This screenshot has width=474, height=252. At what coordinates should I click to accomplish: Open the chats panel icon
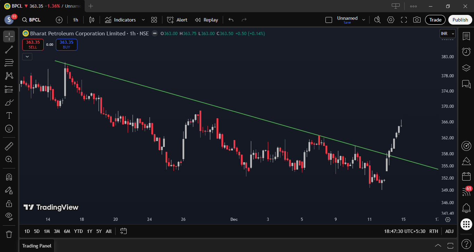(466, 84)
